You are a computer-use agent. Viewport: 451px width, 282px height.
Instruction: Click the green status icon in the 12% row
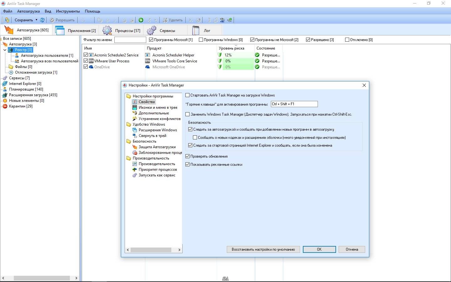[x=257, y=55]
